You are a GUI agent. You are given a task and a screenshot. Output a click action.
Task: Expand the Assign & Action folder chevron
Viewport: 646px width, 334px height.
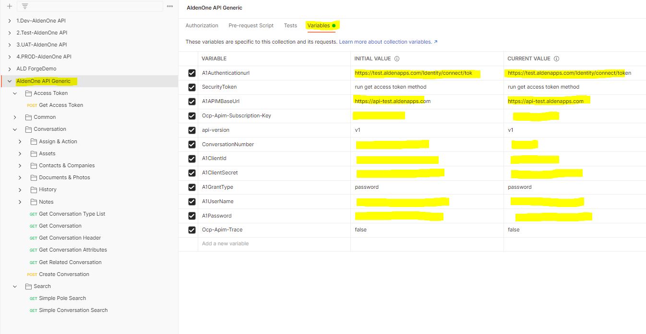[x=20, y=141]
